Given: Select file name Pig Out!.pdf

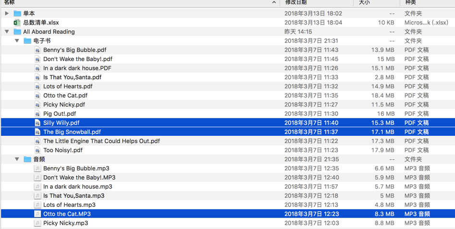Looking at the screenshot, I should (60, 114).
